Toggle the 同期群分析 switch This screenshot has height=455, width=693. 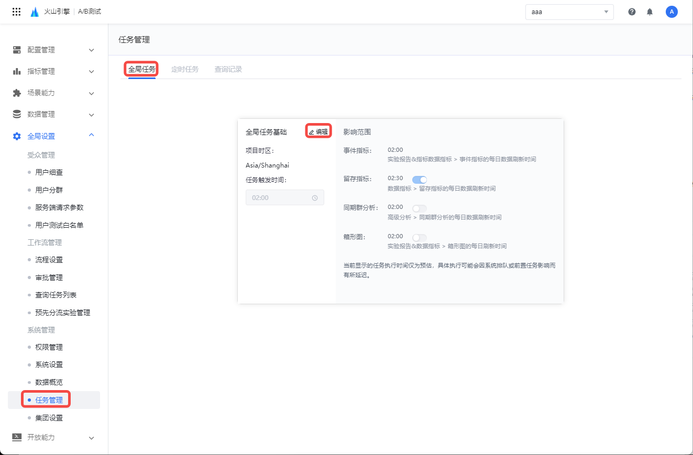(x=420, y=208)
